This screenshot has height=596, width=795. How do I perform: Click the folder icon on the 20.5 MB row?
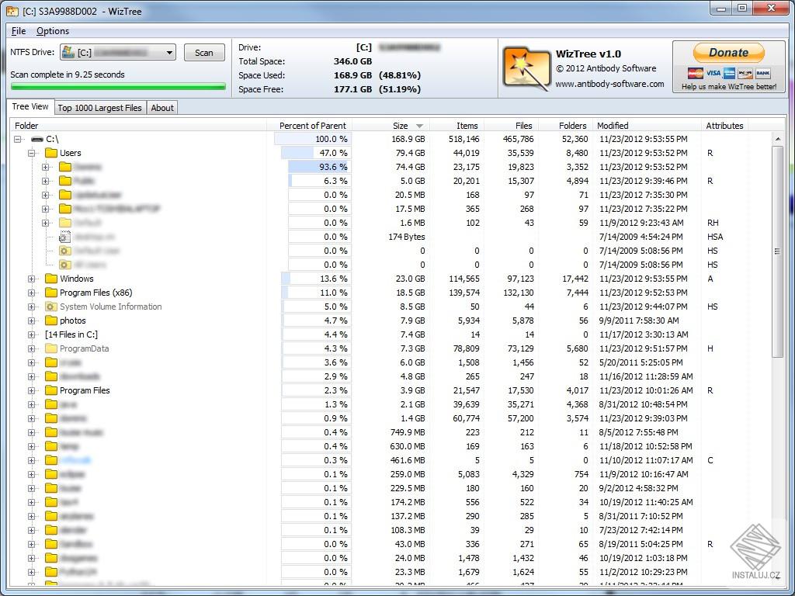point(65,195)
